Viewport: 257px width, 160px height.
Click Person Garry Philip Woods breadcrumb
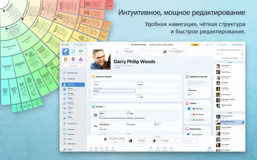[x=161, y=45]
